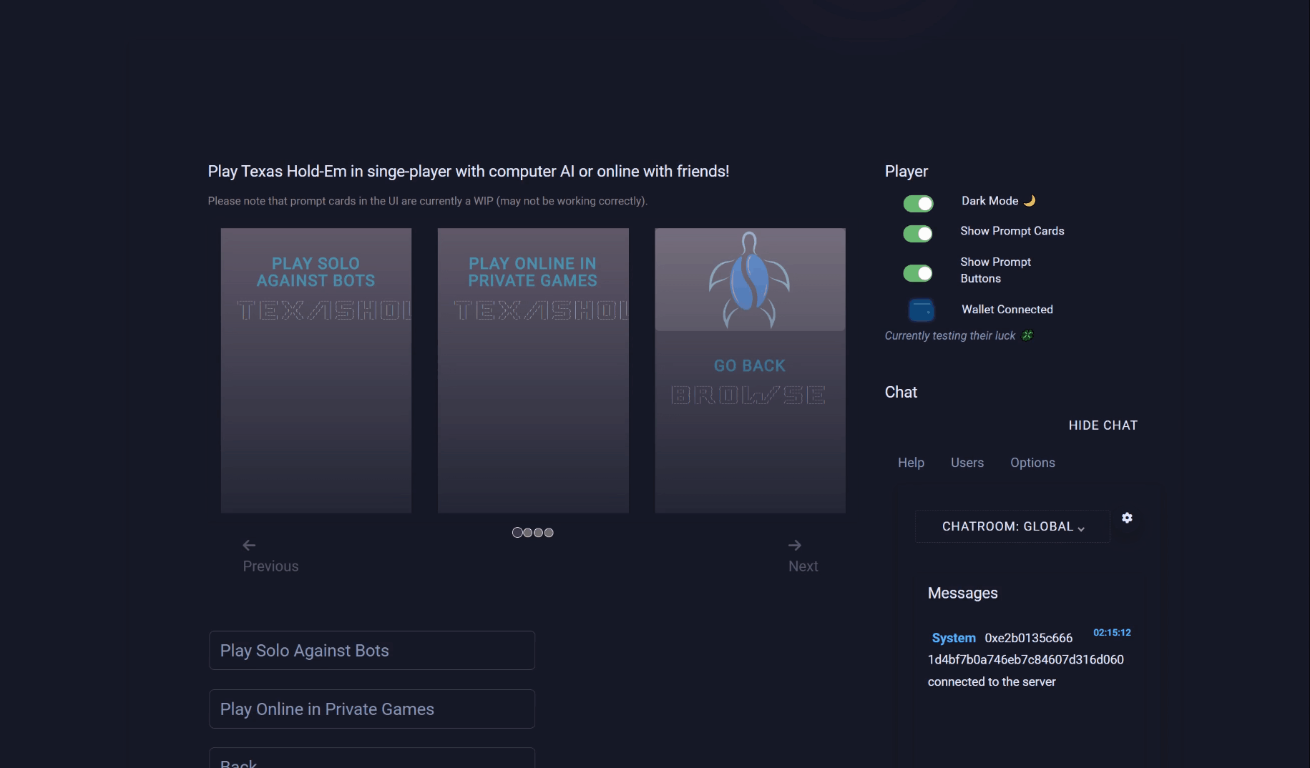The image size is (1310, 768).
Task: Click Play Solo Against Bots button
Action: tap(371, 651)
